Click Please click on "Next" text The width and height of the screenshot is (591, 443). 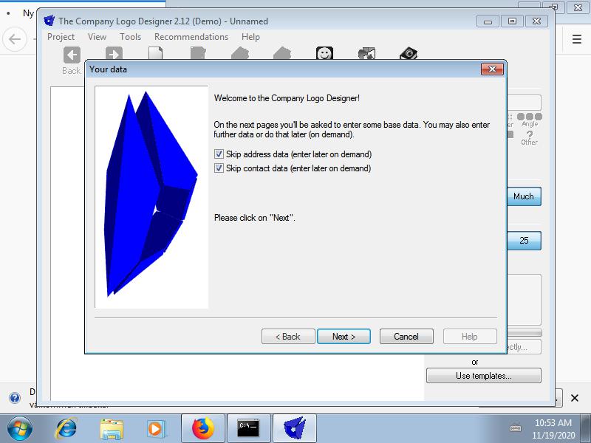[x=254, y=218]
